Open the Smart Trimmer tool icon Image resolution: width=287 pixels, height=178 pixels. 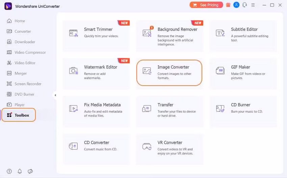73,33
